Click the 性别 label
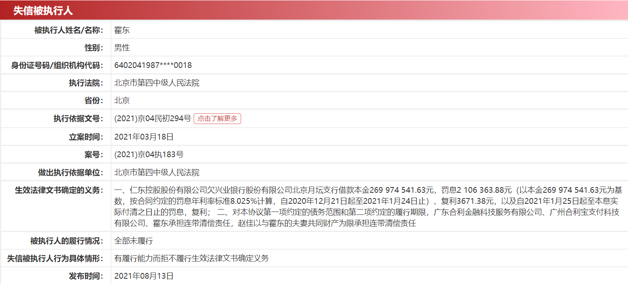Image resolution: width=628 pixels, height=284 pixels. (x=94, y=47)
